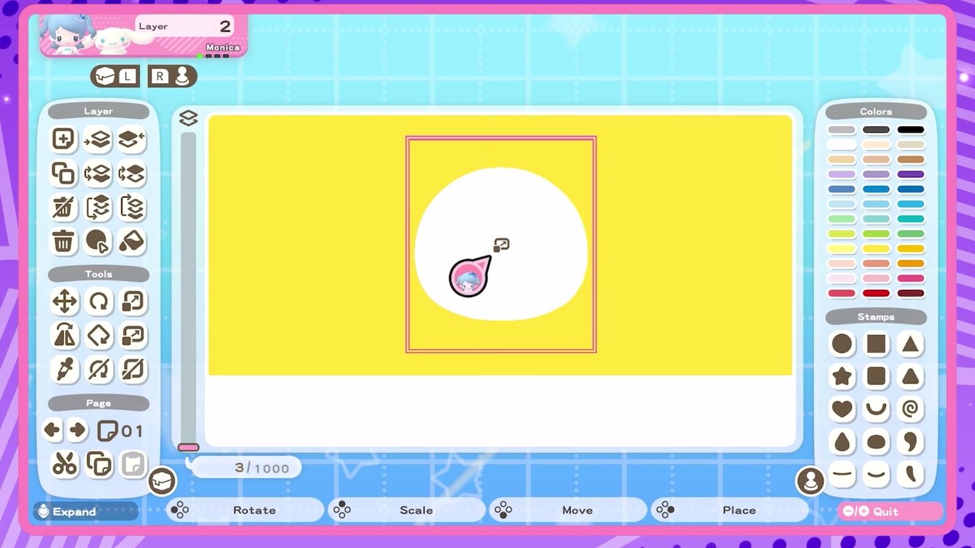Click the pink Quit button
The height and width of the screenshot is (548, 975).
click(x=890, y=511)
